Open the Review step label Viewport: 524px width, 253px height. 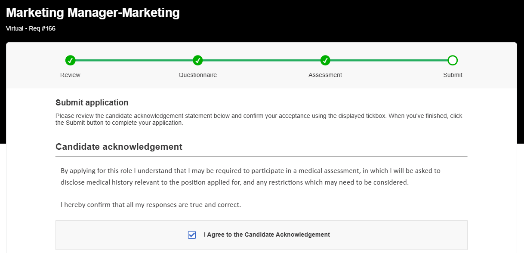tap(71, 75)
